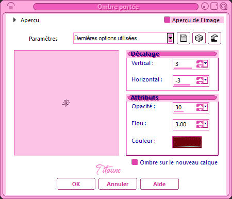232x199 pixels.
Task: Click the Vertical value spinner arrows
Action: tap(200, 64)
